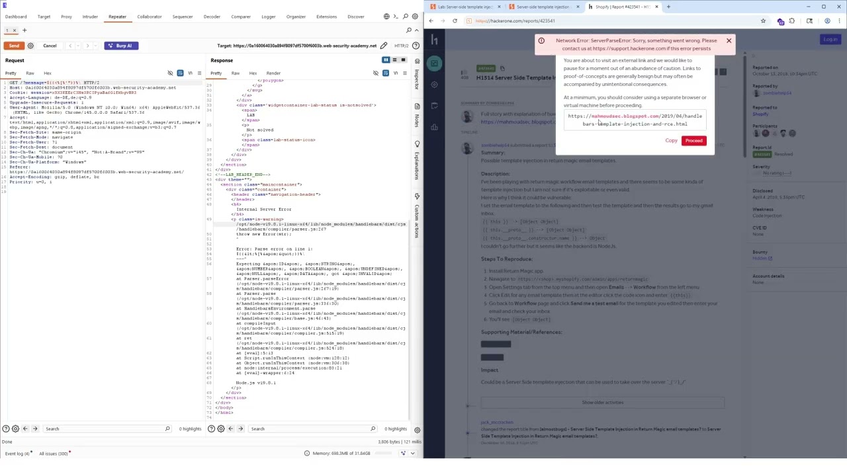847x476 pixels.
Task: Select Render view in Response panel
Action: (x=273, y=73)
